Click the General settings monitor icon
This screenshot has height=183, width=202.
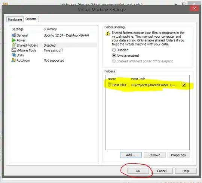[14, 35]
